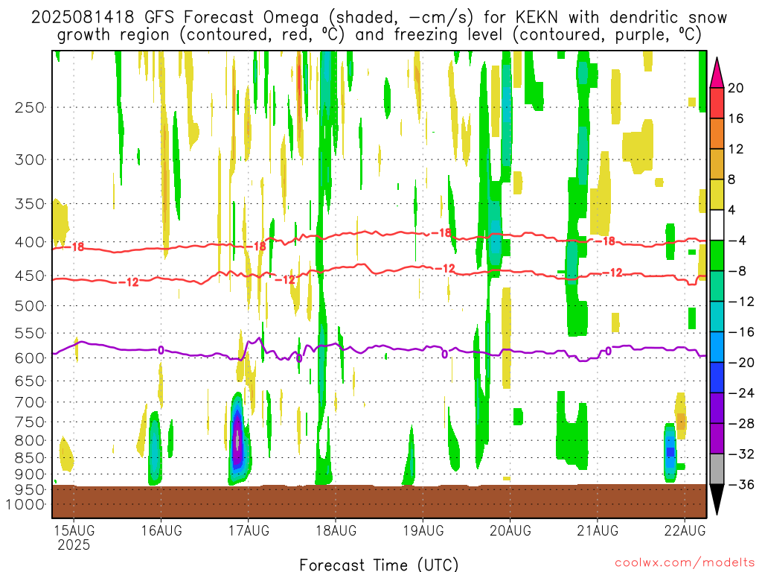Viewport: 762px width, 572px height.
Task: Click the 700 pressure level label
Action: (30, 402)
